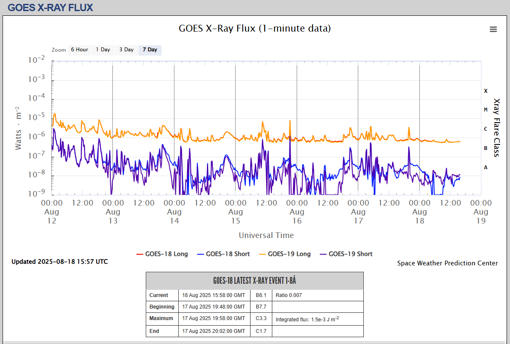The height and width of the screenshot is (344, 510).
Task: Click the B flare class label
Action: (x=486, y=148)
